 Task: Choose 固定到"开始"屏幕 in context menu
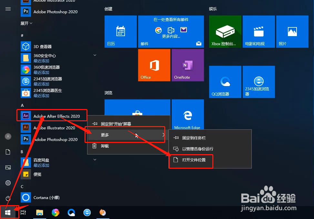click(x=128, y=124)
